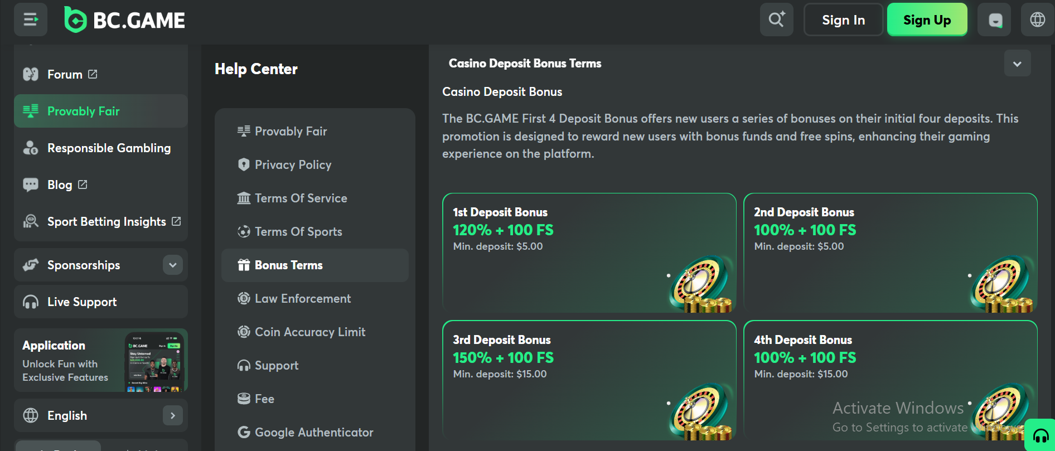Image resolution: width=1055 pixels, height=451 pixels.
Task: Click the green Sign Up button
Action: pyautogui.click(x=927, y=20)
